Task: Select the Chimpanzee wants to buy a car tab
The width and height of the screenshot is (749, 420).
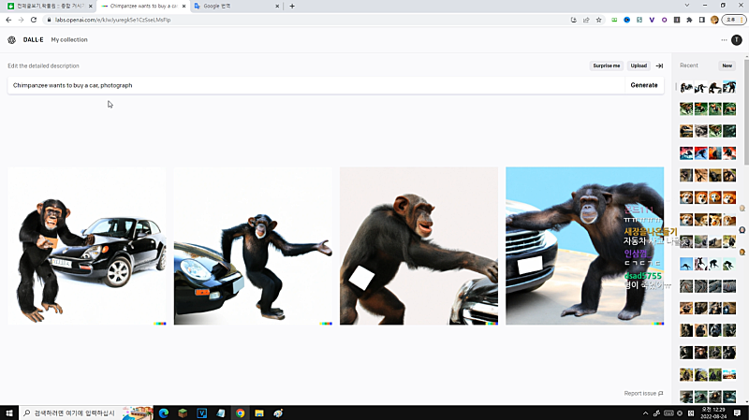Action: click(x=142, y=7)
